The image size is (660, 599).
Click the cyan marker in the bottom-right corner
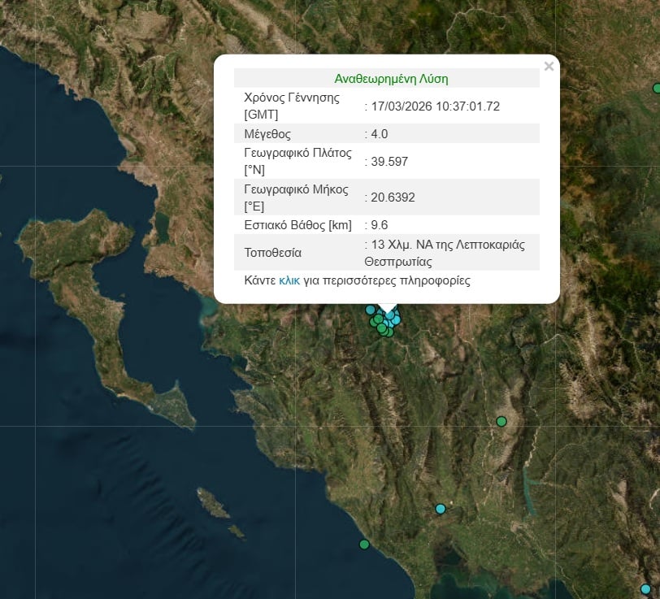point(645,588)
